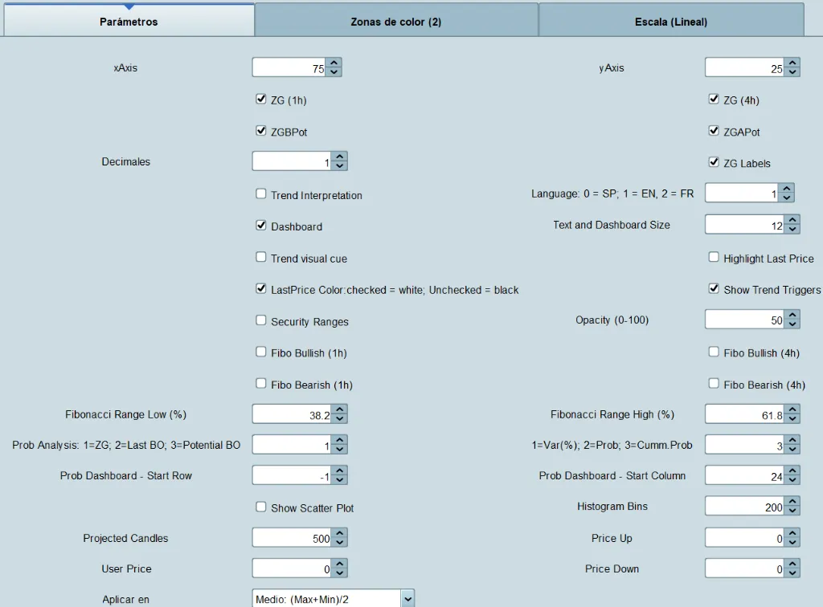823x607 pixels.
Task: Enable Trend Interpretation
Action: click(260, 194)
